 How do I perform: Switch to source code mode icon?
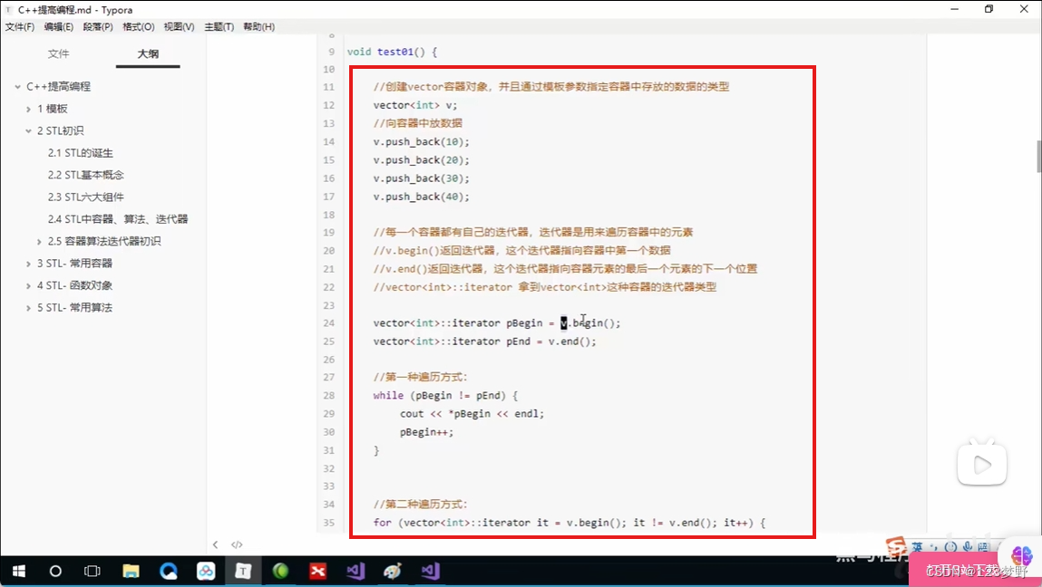click(x=237, y=544)
